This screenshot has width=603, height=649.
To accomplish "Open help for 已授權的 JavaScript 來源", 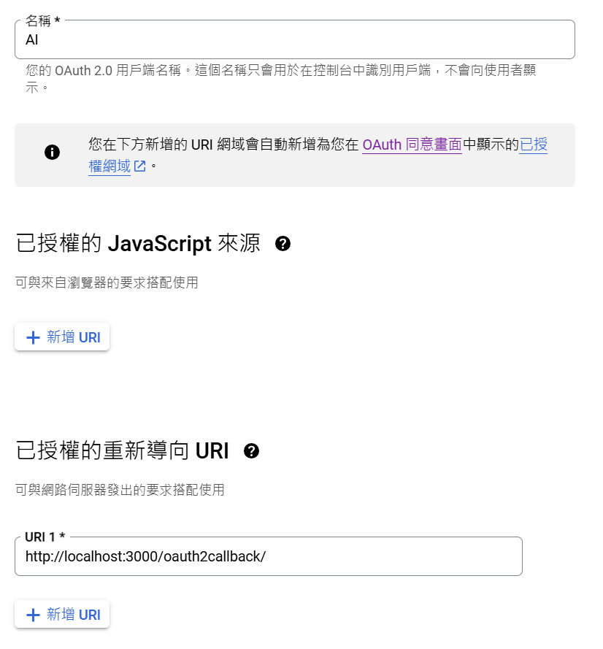I will (283, 243).
